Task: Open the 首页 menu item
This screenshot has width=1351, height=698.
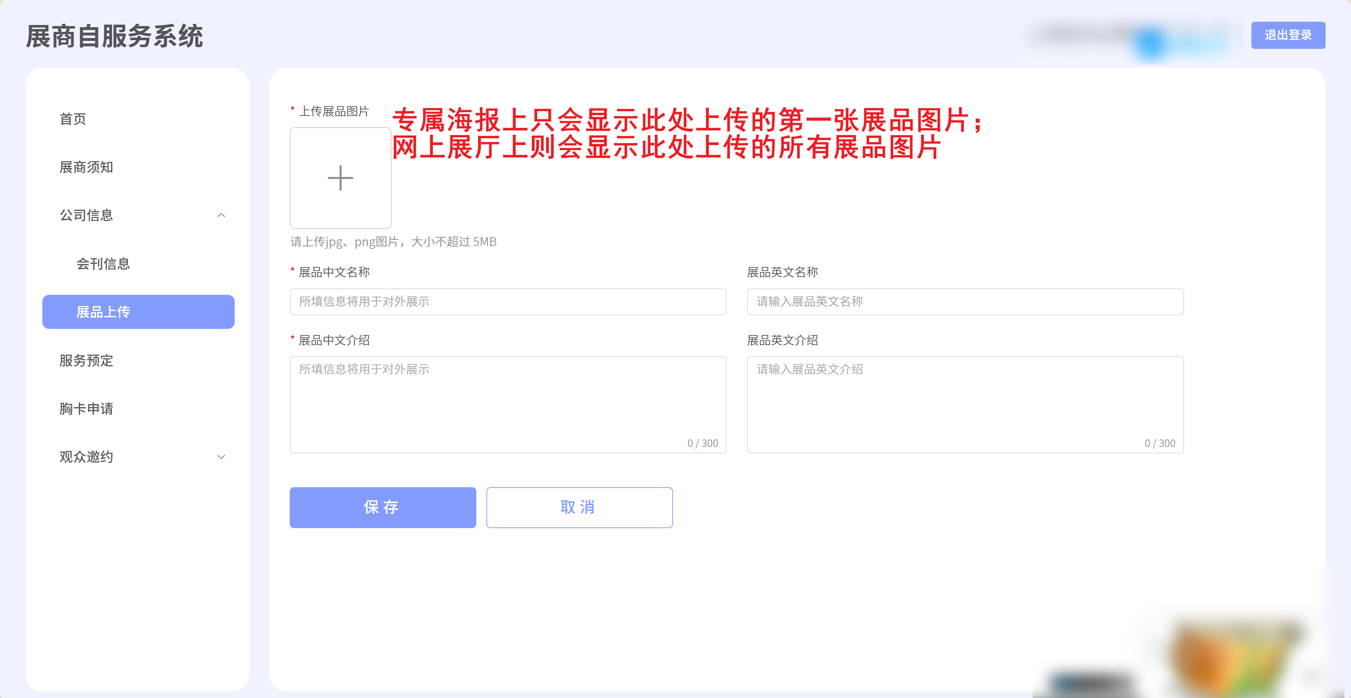Action: coord(73,119)
